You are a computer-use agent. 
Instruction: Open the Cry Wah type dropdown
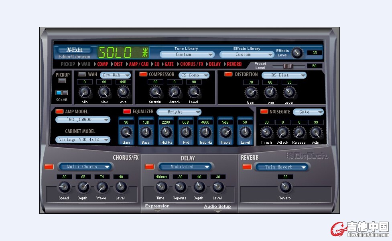(x=116, y=75)
